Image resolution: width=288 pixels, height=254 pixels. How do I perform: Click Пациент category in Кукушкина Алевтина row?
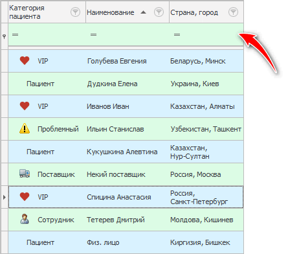tap(40, 152)
